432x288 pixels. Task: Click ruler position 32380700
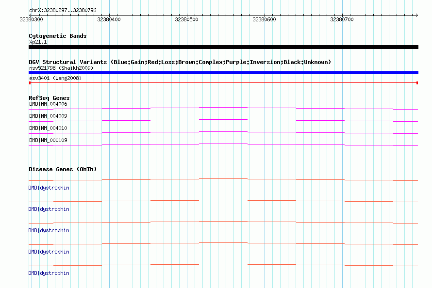point(342,19)
